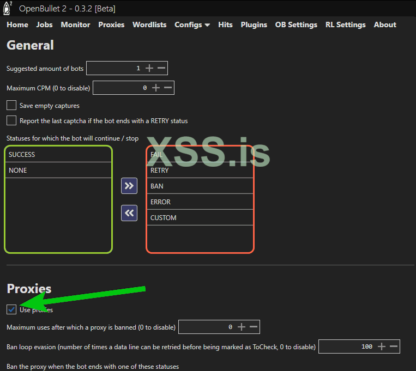The width and height of the screenshot is (416, 371).
Task: Select NONE in the continue statuses list
Action: click(58, 171)
